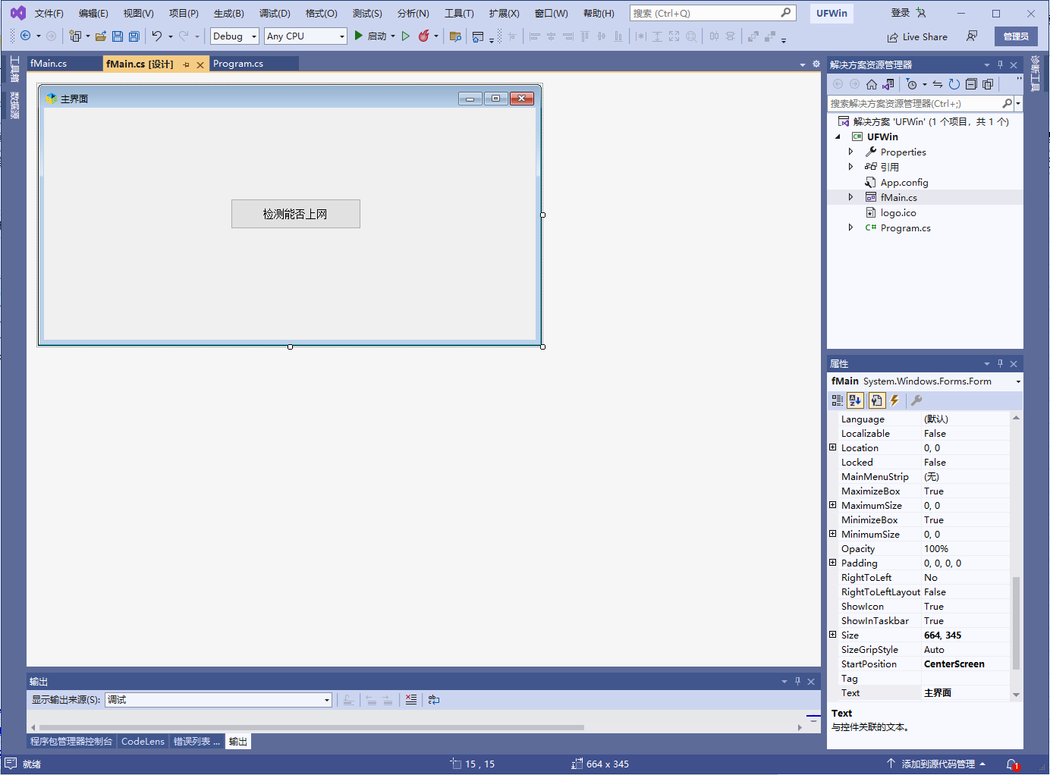
Task: Click Show All Files icon
Action: (x=988, y=84)
